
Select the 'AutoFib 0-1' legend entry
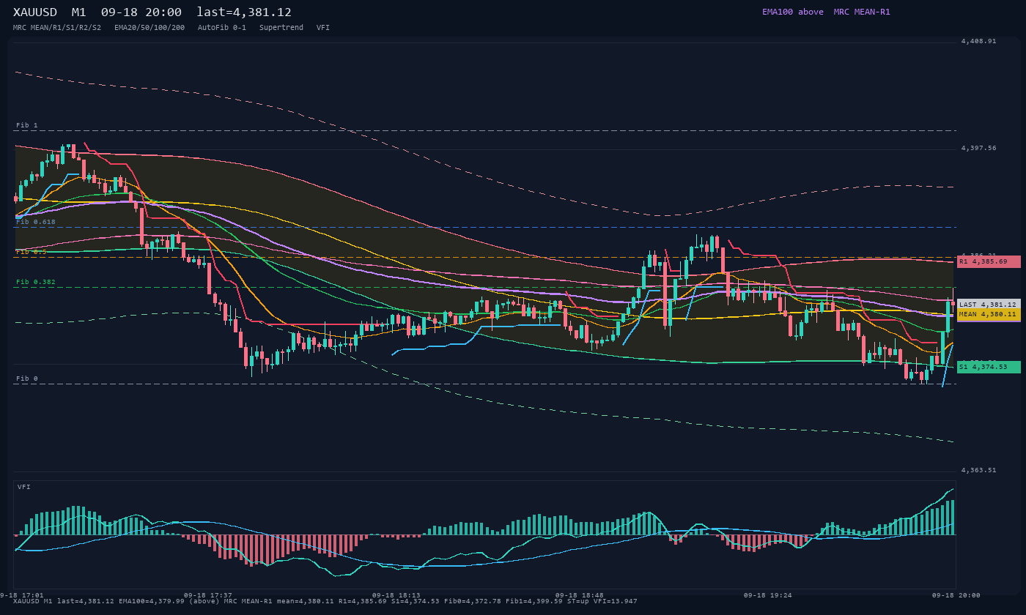222,27
